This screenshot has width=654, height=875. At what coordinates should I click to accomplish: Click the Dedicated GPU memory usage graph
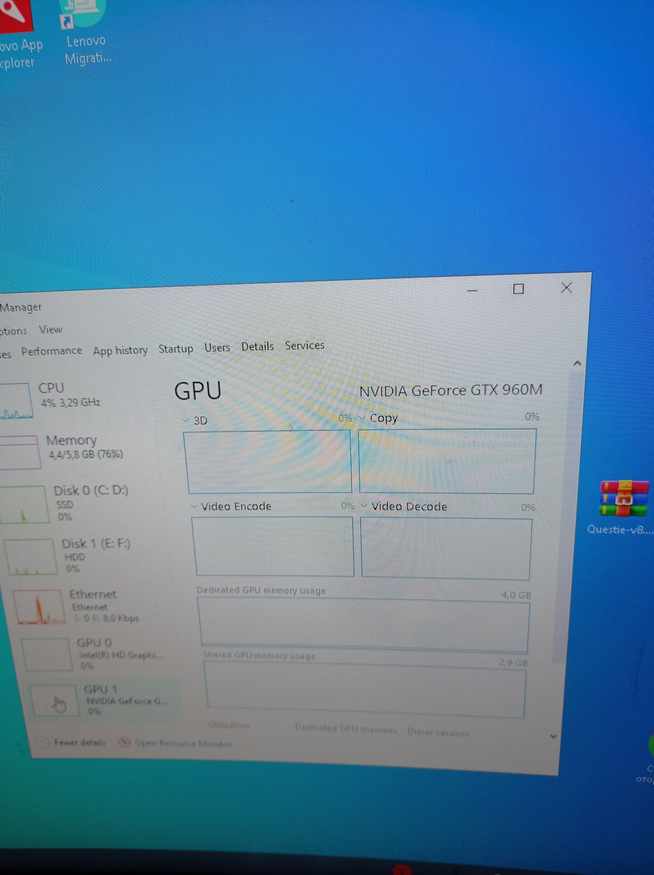point(364,625)
